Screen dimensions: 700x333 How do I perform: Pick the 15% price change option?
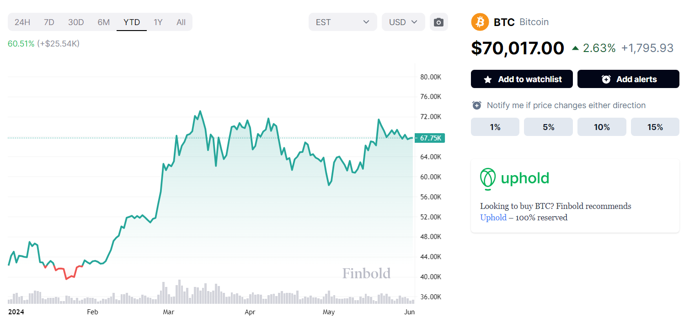[x=655, y=127]
